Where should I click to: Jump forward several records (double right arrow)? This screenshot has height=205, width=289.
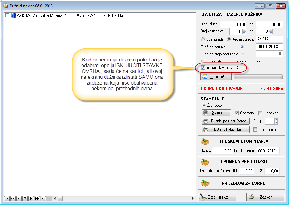tap(37, 199)
